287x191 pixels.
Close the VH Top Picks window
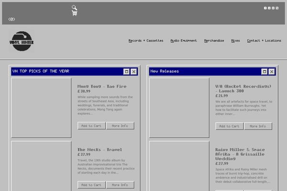pos(134,72)
